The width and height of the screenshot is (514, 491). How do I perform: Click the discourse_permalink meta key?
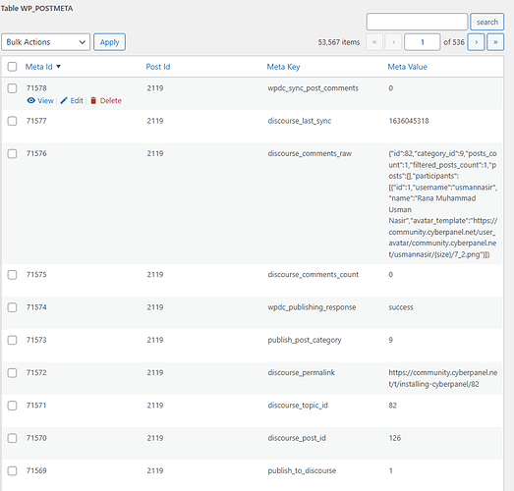302,373
